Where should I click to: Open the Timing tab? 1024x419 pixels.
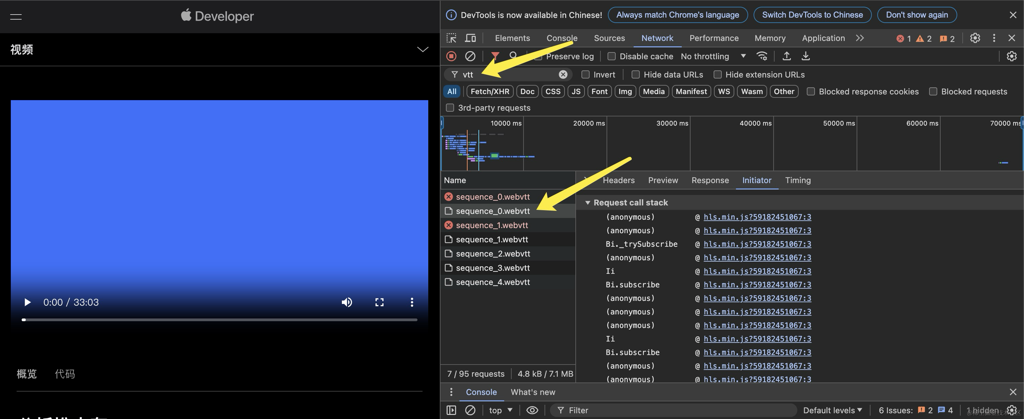point(797,180)
